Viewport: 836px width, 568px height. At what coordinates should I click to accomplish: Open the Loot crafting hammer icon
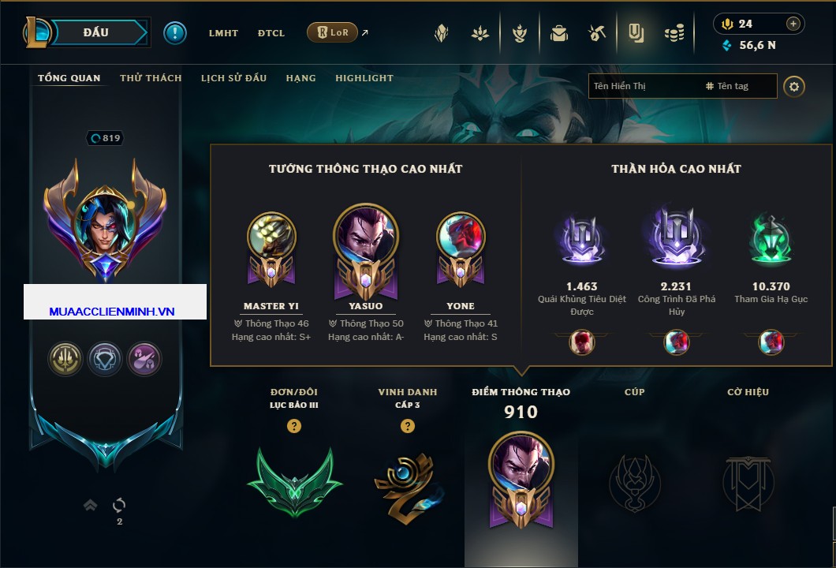click(x=596, y=34)
